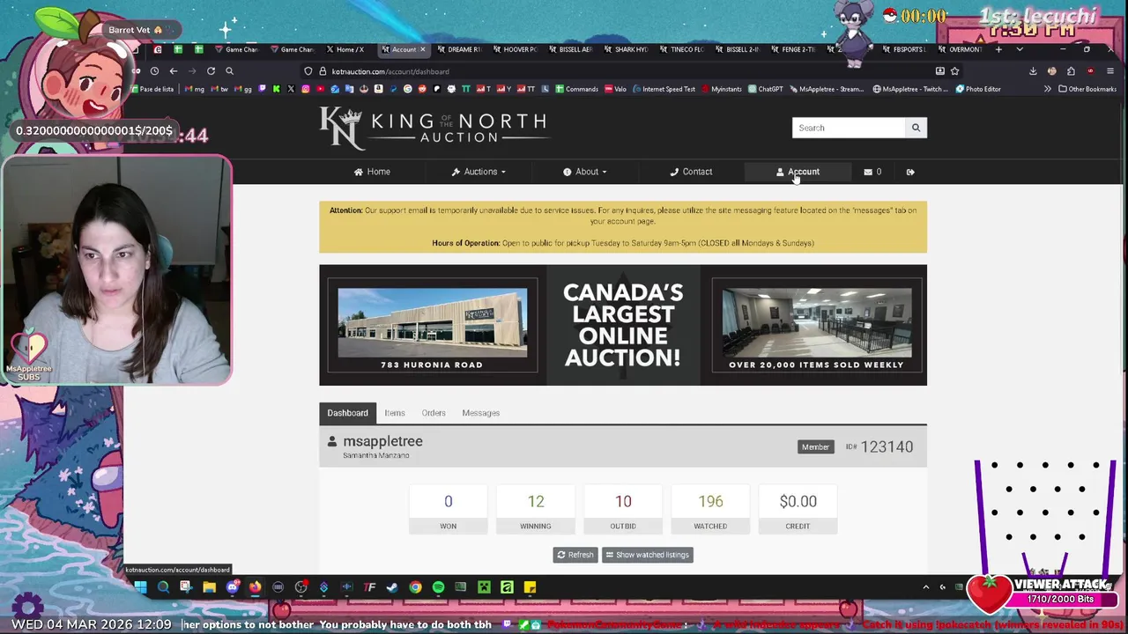Open File Explorer from the taskbar
The image size is (1128, 634).
[209, 587]
